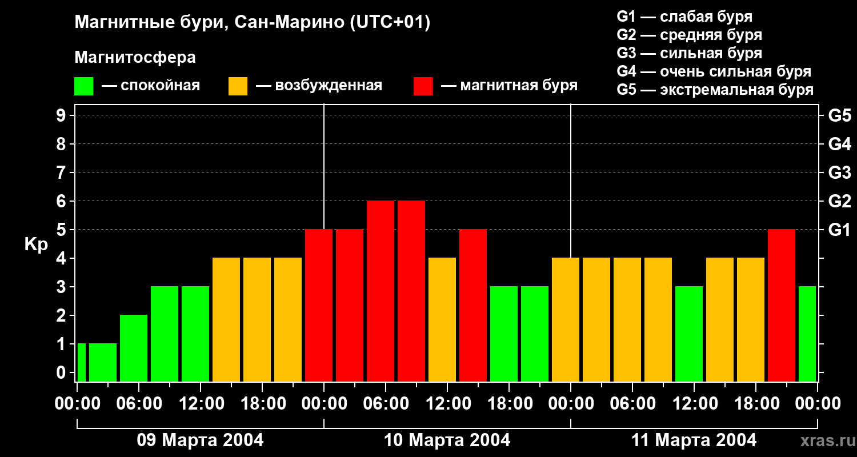Image resolution: width=857 pixels, height=457 pixels.
Task: Click the G1 label on the right axis
Action: pos(839,230)
